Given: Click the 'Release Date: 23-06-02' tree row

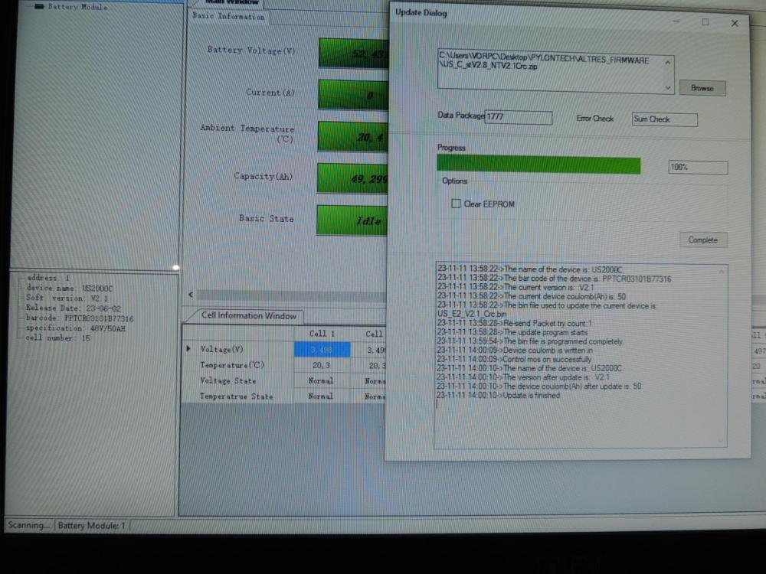Looking at the screenshot, I should pyautogui.click(x=74, y=308).
